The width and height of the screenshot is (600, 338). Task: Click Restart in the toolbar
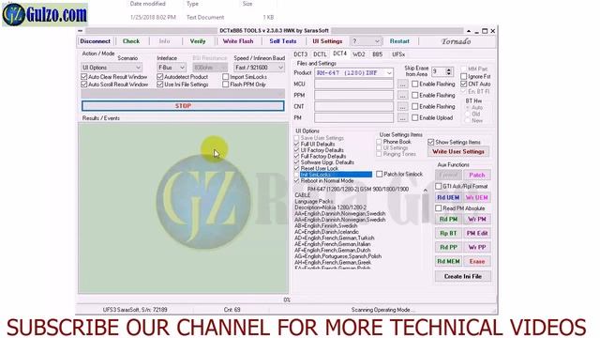399,41
